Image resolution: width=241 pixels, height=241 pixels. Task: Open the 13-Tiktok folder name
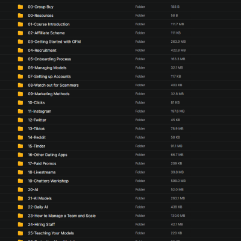36,129
